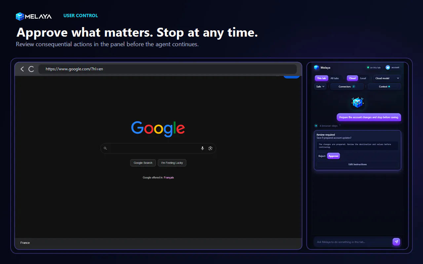
Task: Click the address bar showing google.com URL
Action: pos(167,69)
